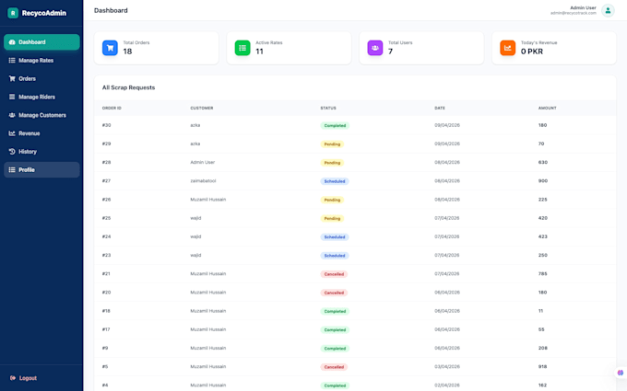Screen dimensions: 627x391
Task: Click order ID #30
Action: [106, 125]
